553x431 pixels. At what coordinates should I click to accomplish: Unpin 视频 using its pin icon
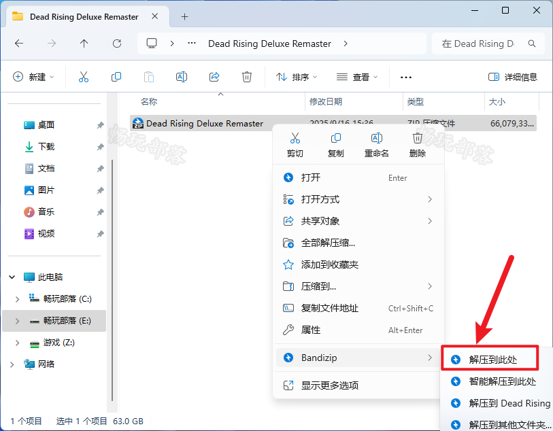tap(100, 234)
